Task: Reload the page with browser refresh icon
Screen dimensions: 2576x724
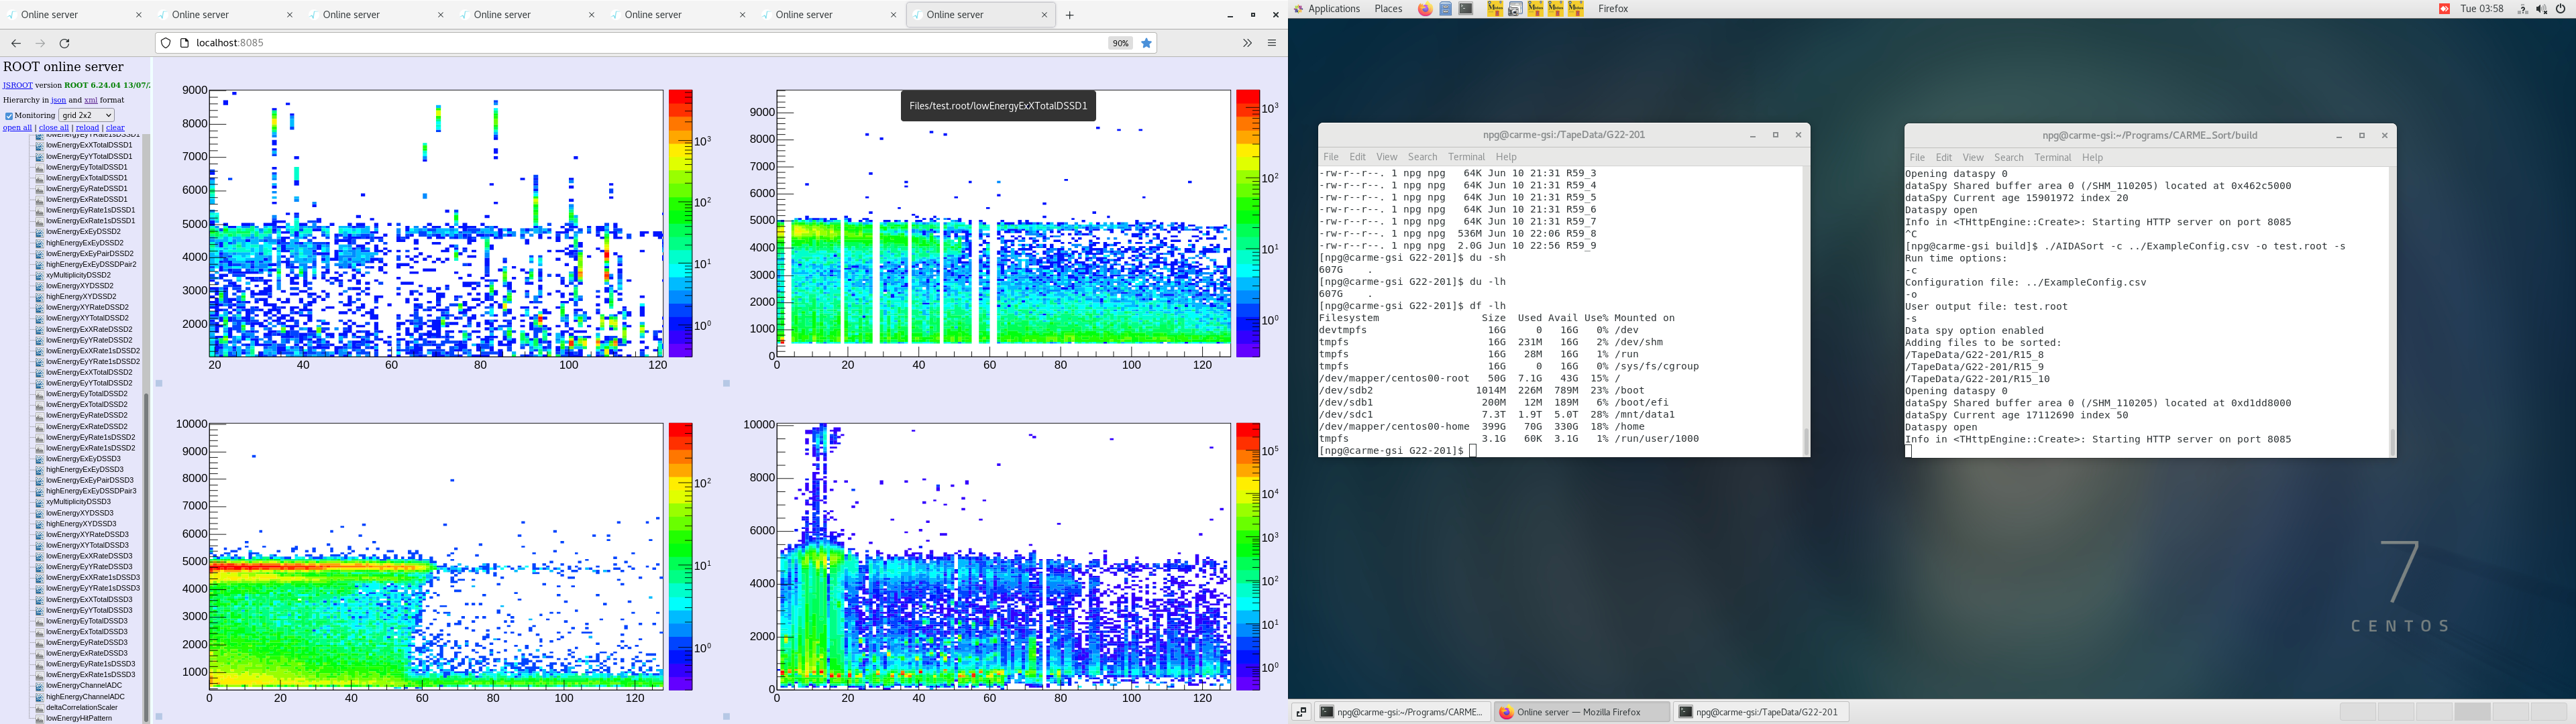Action: coord(65,43)
